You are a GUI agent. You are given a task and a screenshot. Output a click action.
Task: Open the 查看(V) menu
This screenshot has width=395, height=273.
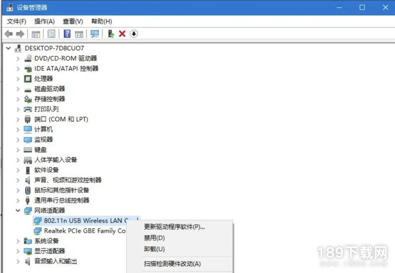coord(73,21)
